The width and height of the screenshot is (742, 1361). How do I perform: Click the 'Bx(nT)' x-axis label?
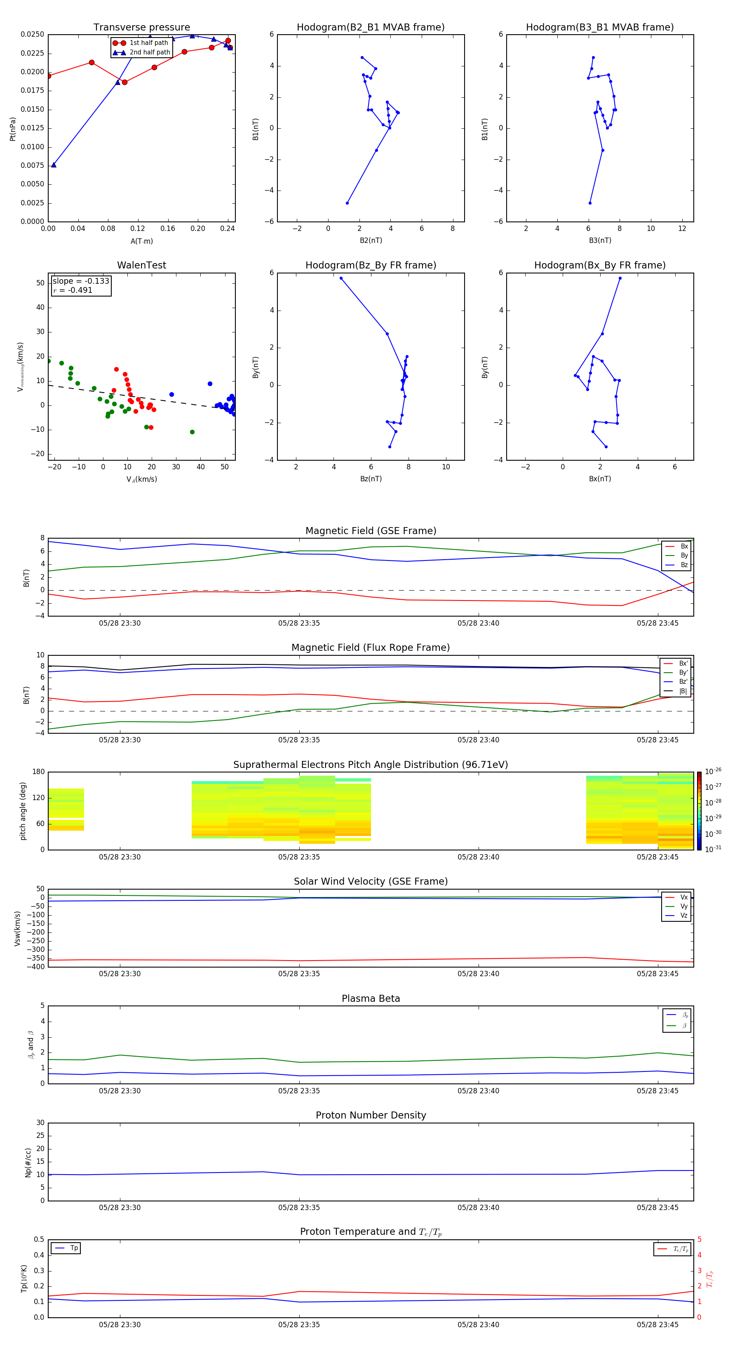coord(600,479)
